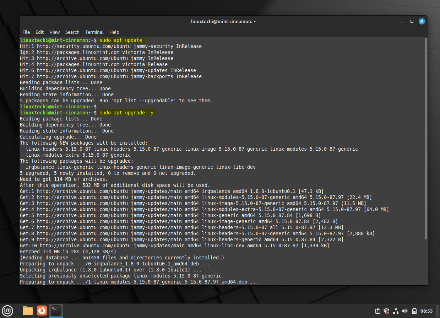Open Firefox from the panel
The height and width of the screenshot is (318, 440).
(x=42, y=311)
